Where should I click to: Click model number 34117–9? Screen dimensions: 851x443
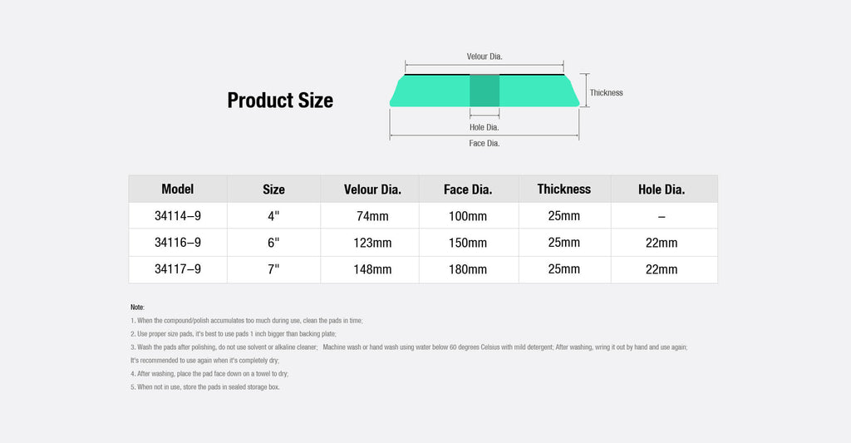[x=178, y=269]
